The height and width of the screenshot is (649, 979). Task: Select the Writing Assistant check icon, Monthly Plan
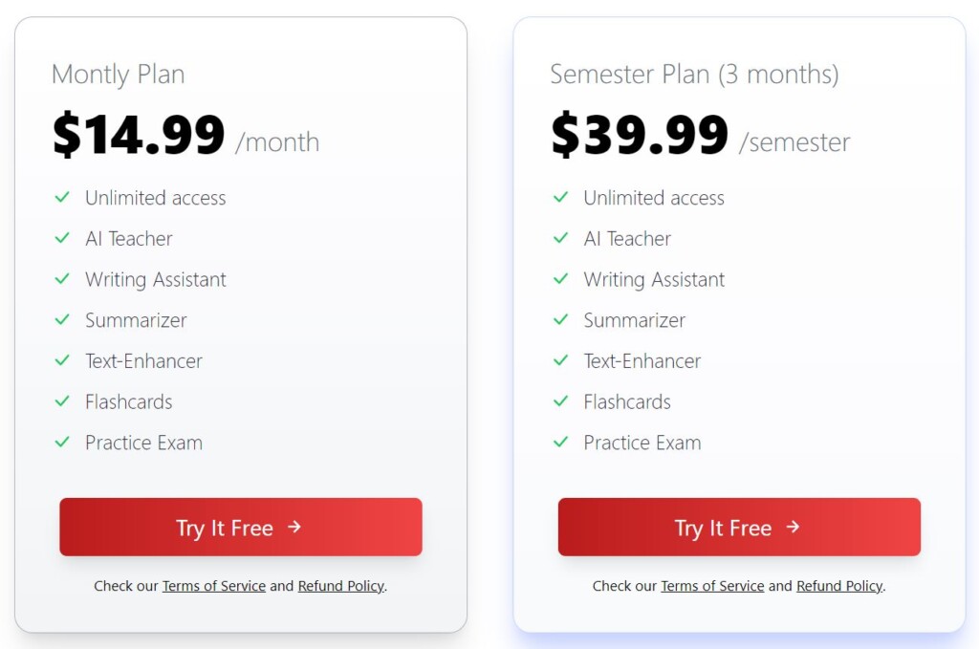[x=63, y=280]
